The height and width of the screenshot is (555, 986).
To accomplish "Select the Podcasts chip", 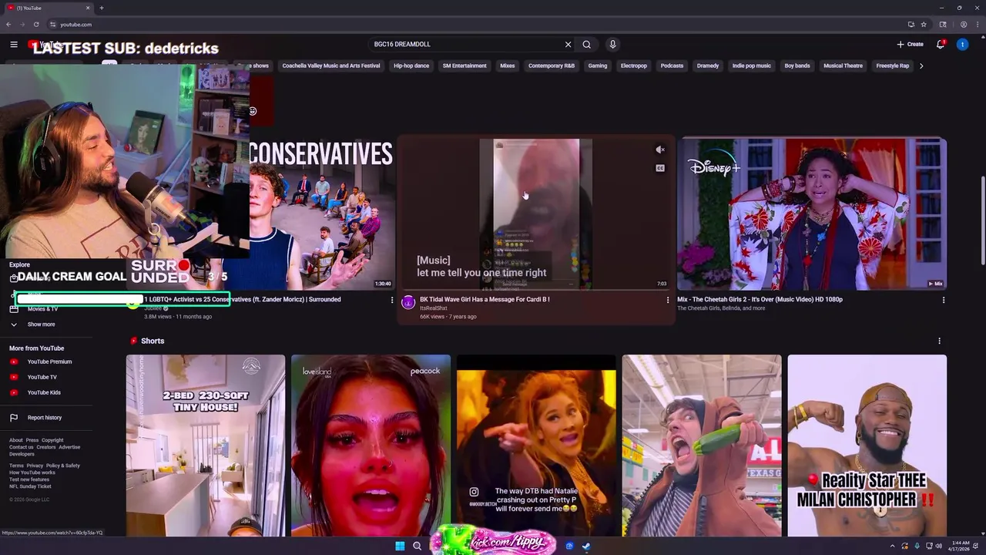I will point(672,66).
